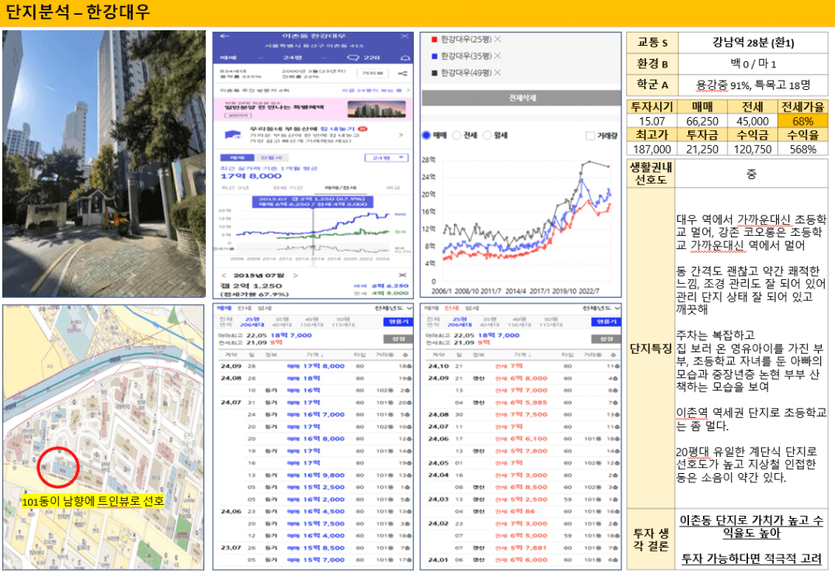The width and height of the screenshot is (835, 577).
Task: Click 설정 button in left transaction list
Action: pyautogui.click(x=398, y=339)
